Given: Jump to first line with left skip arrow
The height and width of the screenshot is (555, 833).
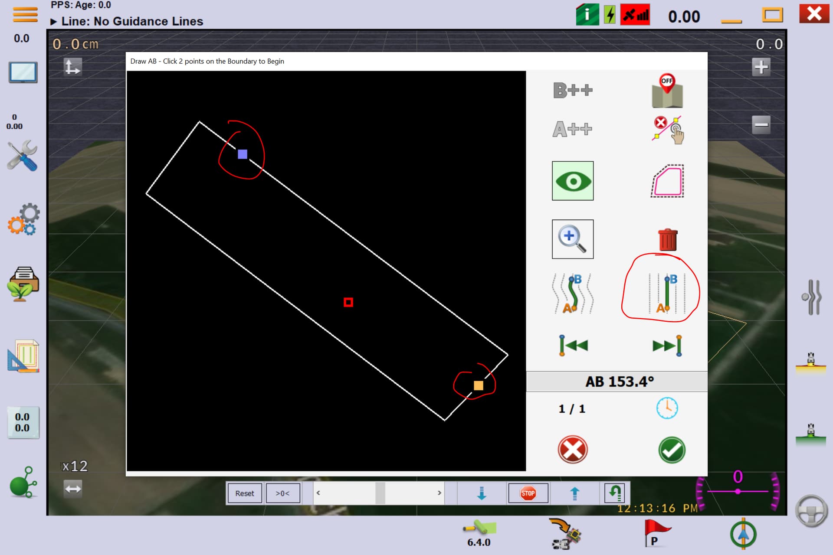Looking at the screenshot, I should pos(573,346).
